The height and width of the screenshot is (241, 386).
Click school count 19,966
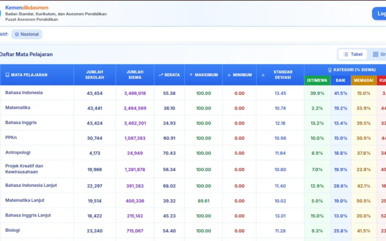tap(94, 170)
